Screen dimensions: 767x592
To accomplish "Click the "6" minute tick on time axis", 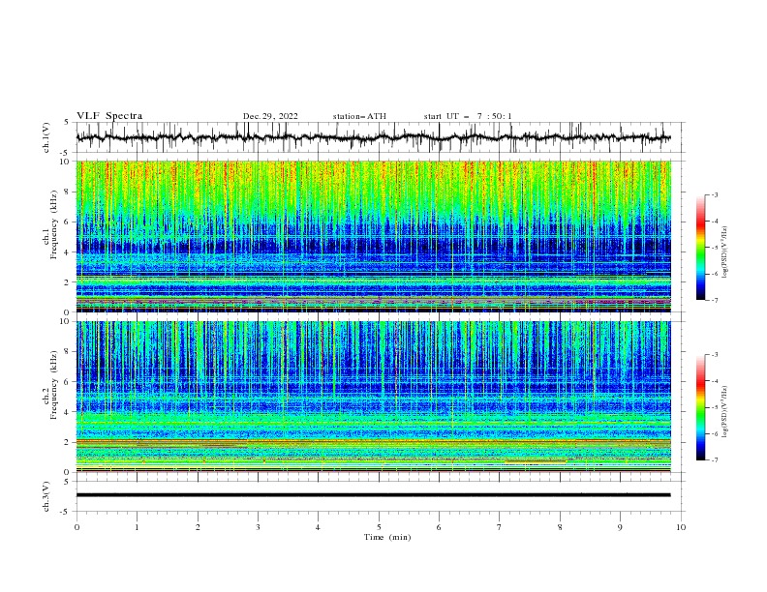I will pyautogui.click(x=439, y=527).
